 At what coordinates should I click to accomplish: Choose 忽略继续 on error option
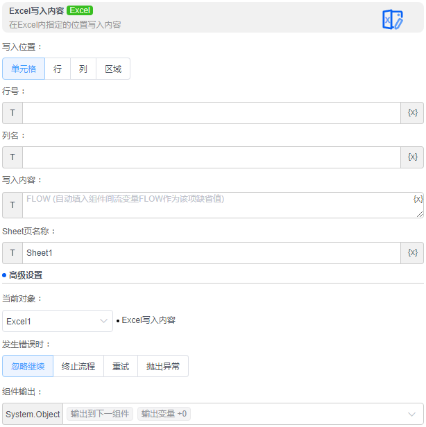(28, 366)
